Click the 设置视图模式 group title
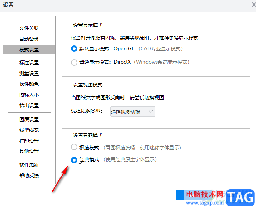Screen dimensions: 256x207 click(x=88, y=85)
